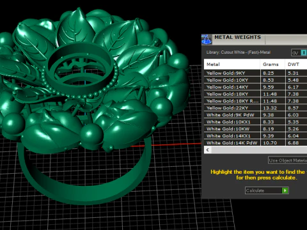Select the Yellow Gold:14KY row
The width and height of the screenshot is (307, 230).
point(255,87)
